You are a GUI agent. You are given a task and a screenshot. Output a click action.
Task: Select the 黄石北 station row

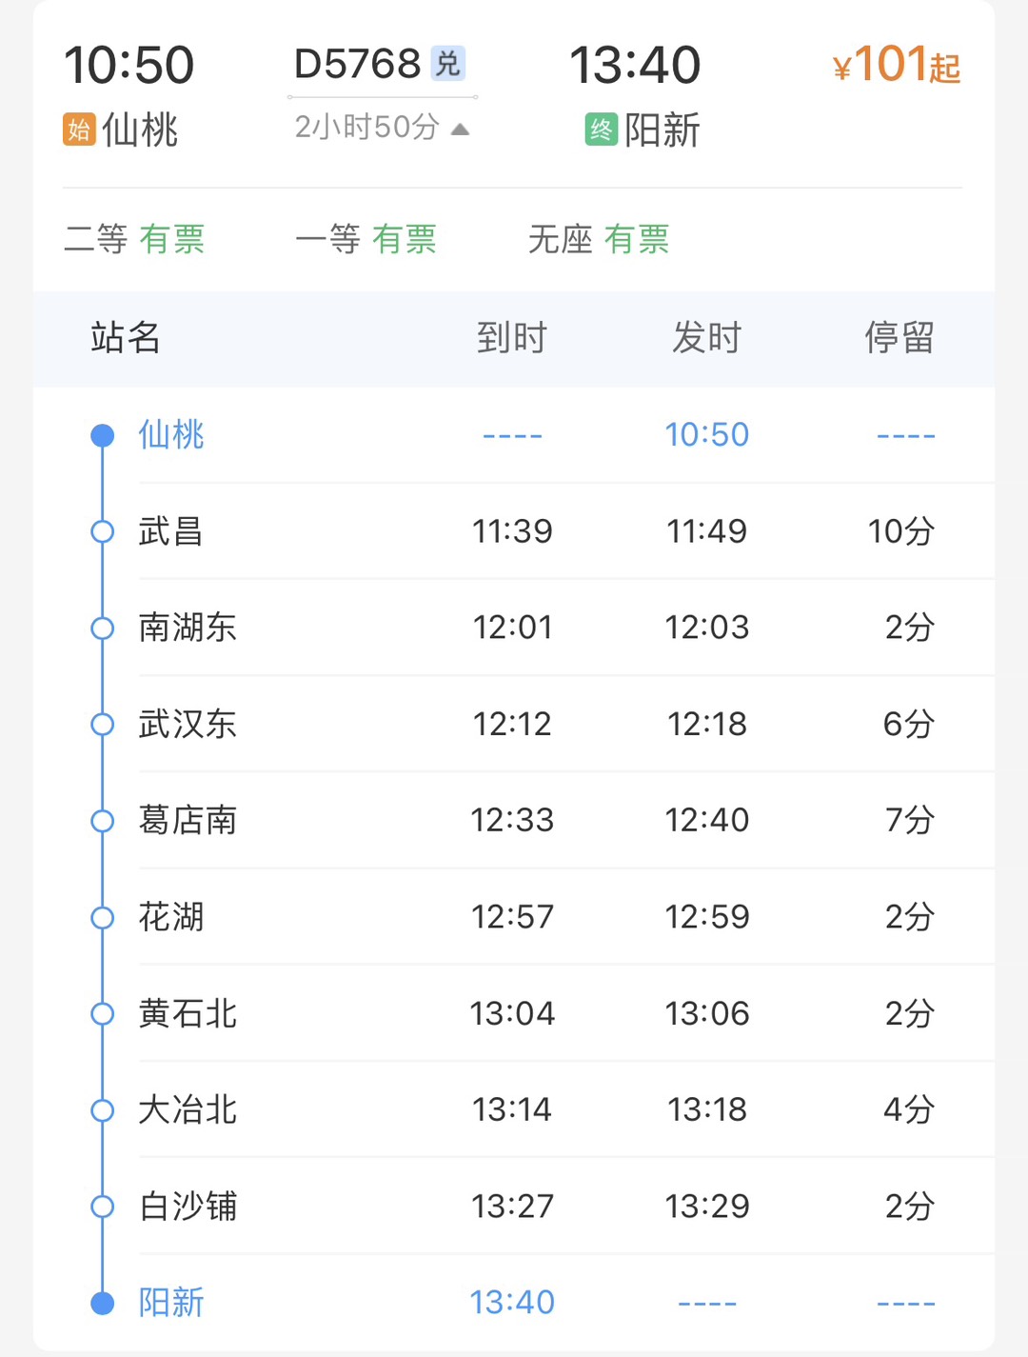[514, 1013]
